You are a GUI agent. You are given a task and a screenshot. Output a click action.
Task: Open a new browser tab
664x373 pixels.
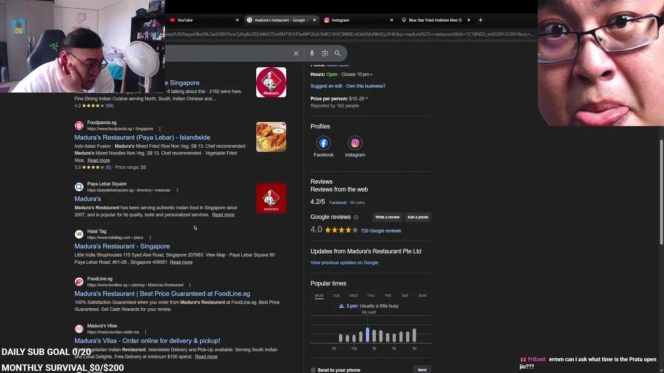point(480,20)
